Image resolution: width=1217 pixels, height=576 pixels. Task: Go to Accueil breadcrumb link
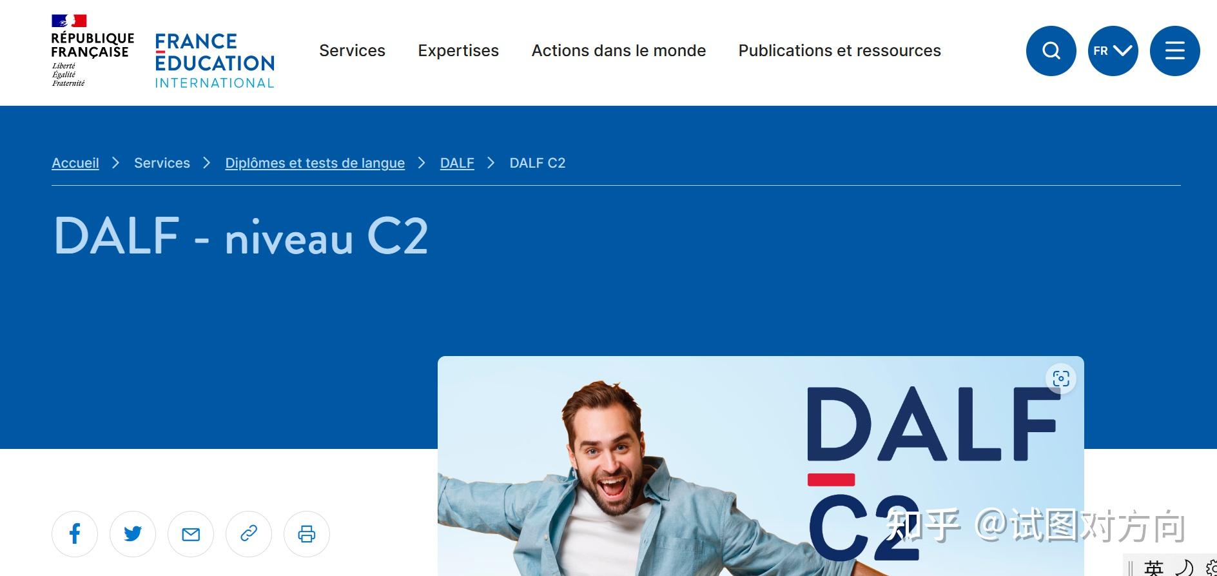[75, 163]
